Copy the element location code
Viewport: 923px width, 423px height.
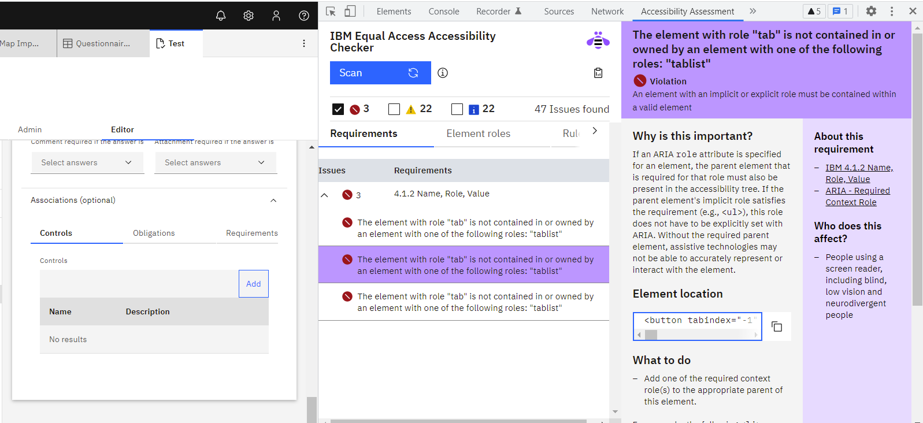pyautogui.click(x=777, y=326)
